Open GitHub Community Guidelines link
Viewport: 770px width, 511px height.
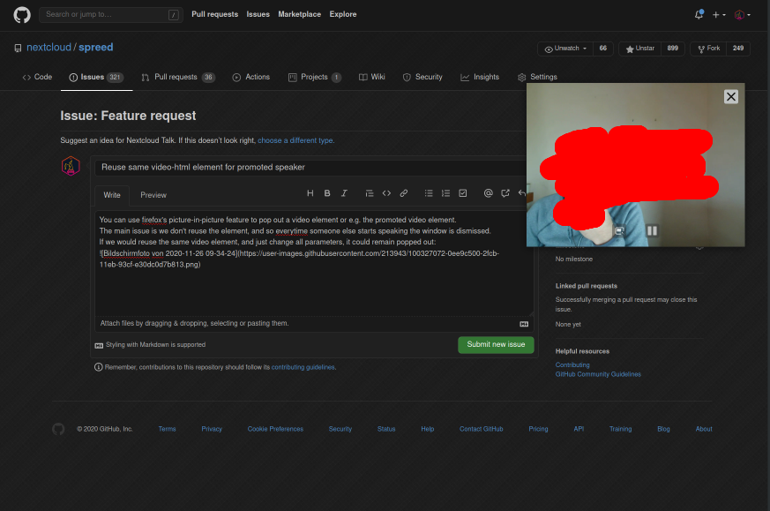tap(598, 374)
